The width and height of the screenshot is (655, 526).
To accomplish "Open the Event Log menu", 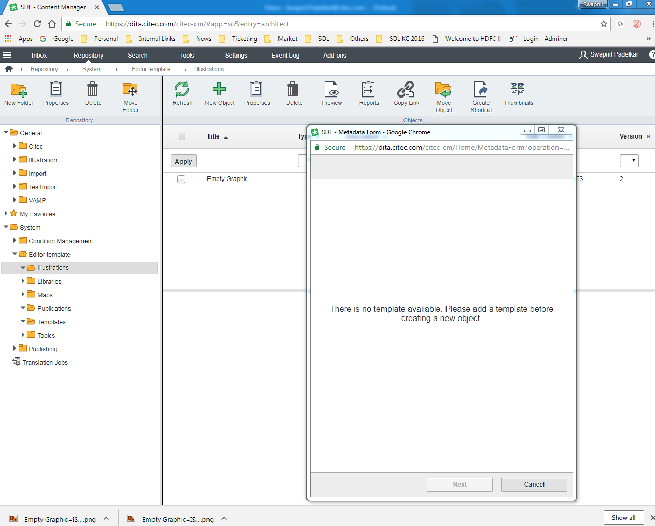I will [285, 56].
